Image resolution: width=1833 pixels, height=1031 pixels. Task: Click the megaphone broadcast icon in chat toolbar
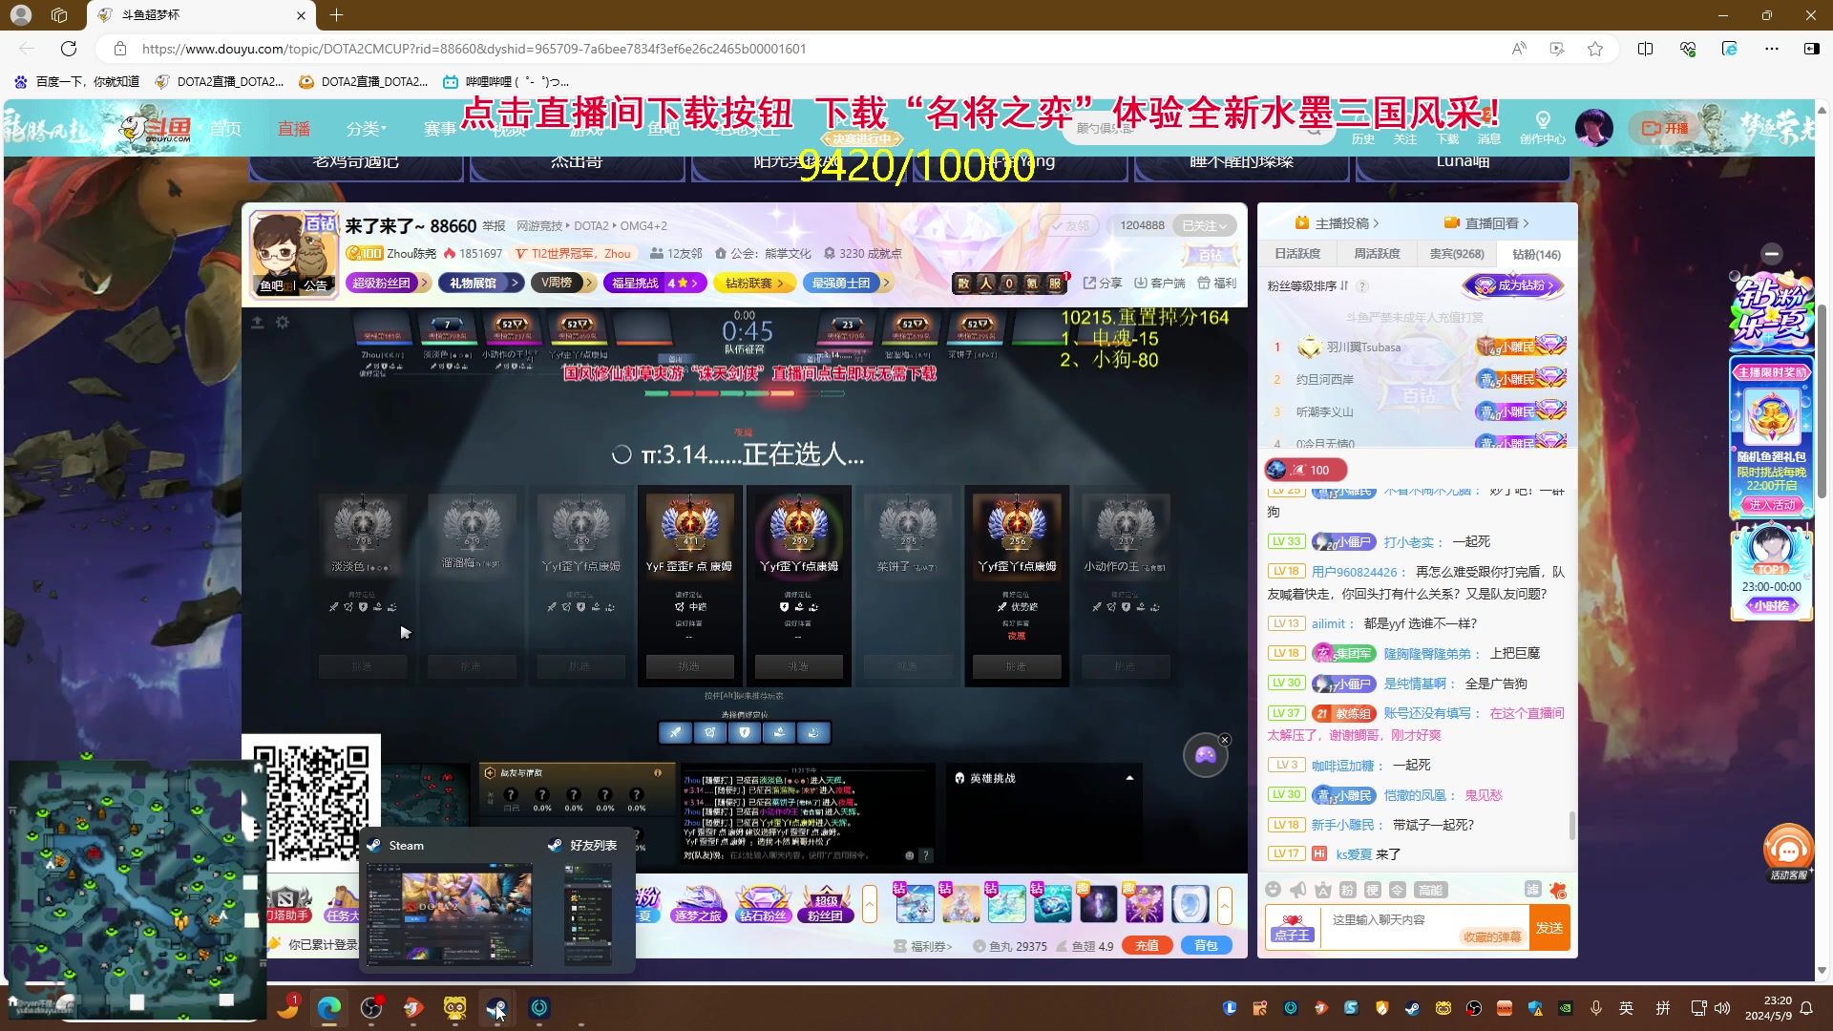click(x=1297, y=890)
